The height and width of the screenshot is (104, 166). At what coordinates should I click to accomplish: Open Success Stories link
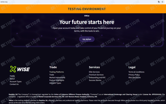click(95, 80)
